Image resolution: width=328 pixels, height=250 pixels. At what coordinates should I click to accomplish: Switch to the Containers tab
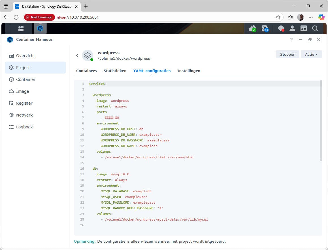(86, 71)
